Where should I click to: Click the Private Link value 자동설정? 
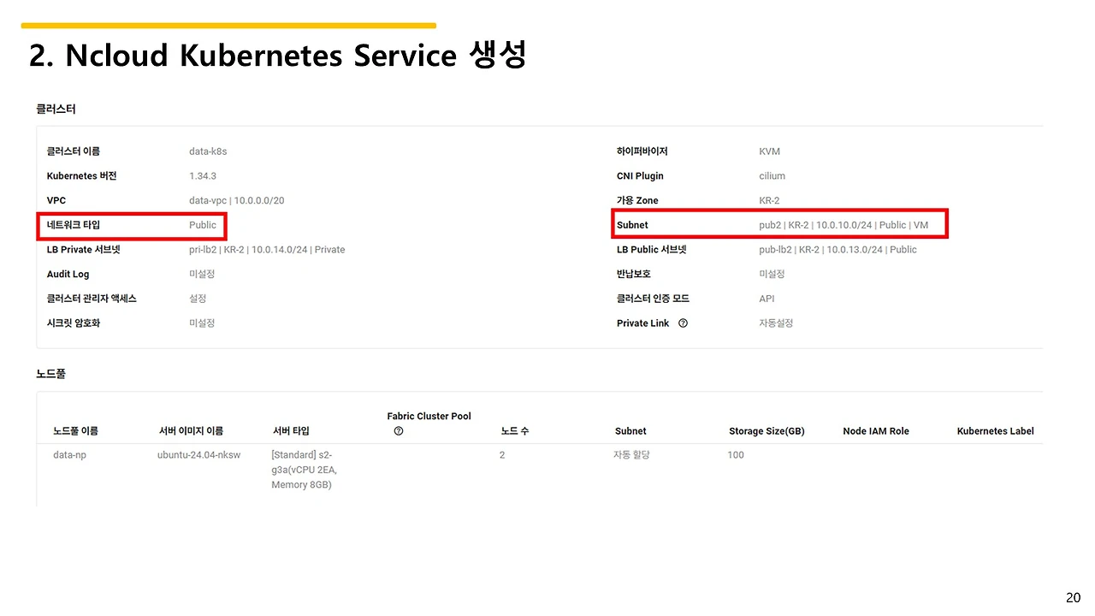tap(776, 323)
